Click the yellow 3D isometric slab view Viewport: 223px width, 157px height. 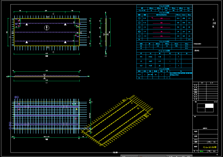[x=117, y=121]
